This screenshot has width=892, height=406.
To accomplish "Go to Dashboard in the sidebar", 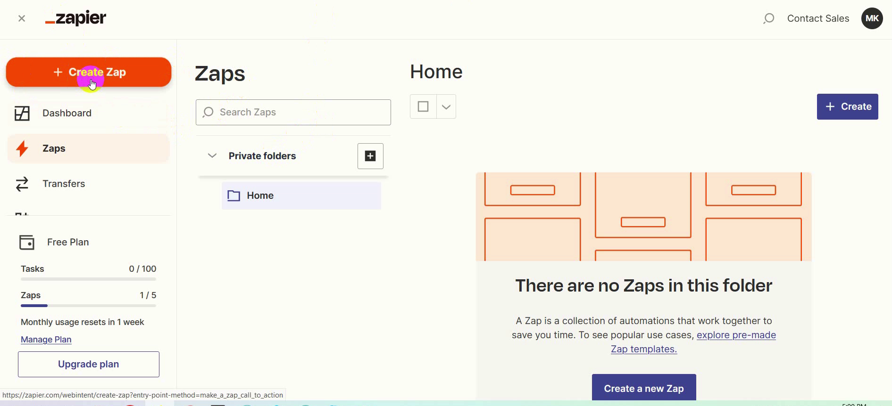I will [67, 113].
